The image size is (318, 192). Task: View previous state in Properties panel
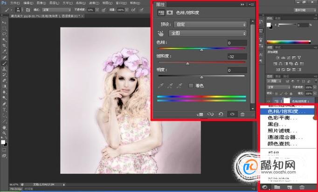coord(210,114)
